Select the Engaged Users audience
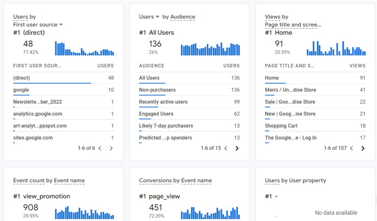This screenshot has width=377, height=221. tap(156, 114)
